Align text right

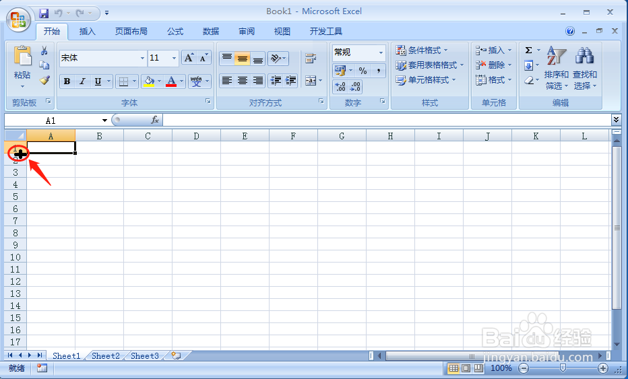(x=257, y=81)
